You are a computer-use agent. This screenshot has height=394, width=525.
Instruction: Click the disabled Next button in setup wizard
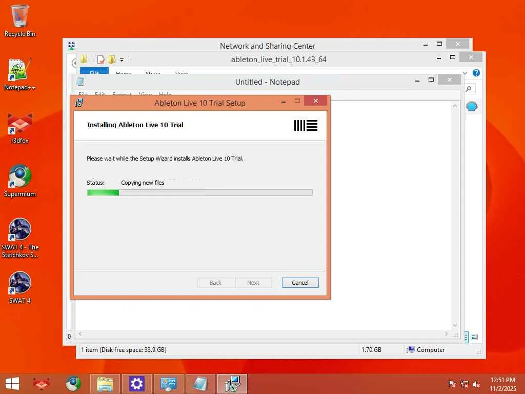[253, 283]
